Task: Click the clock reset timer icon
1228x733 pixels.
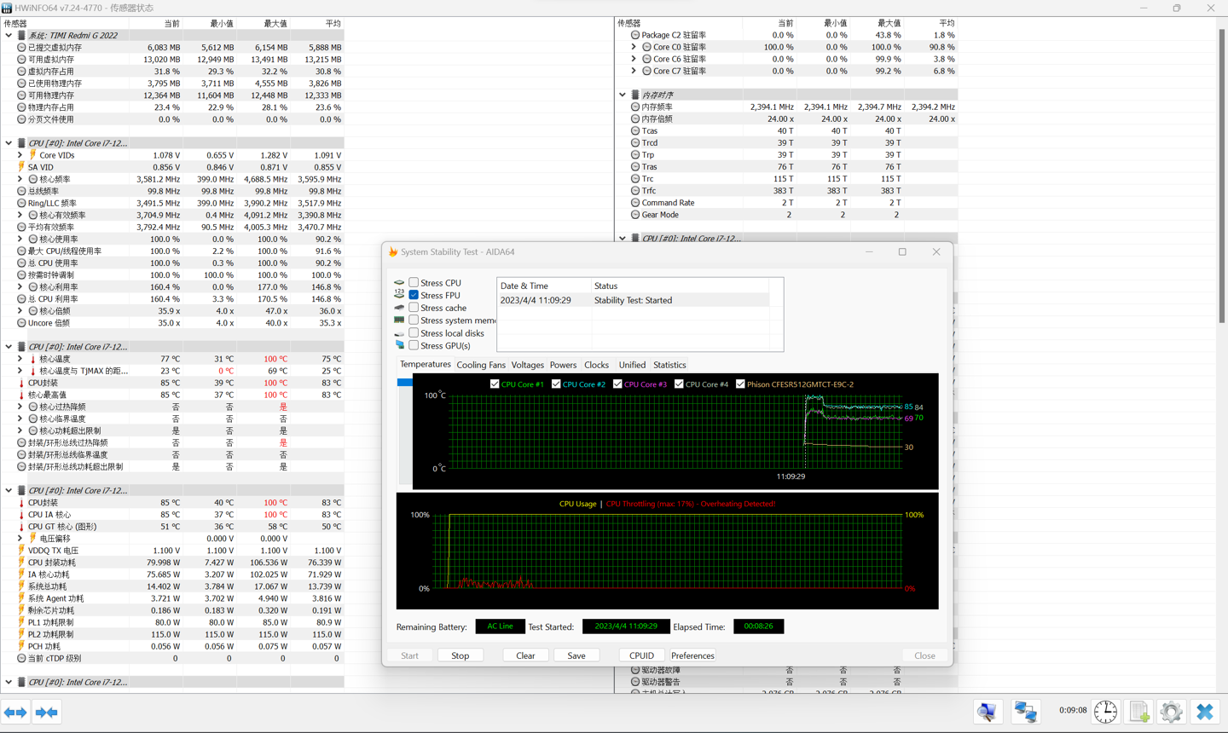Action: [1105, 711]
